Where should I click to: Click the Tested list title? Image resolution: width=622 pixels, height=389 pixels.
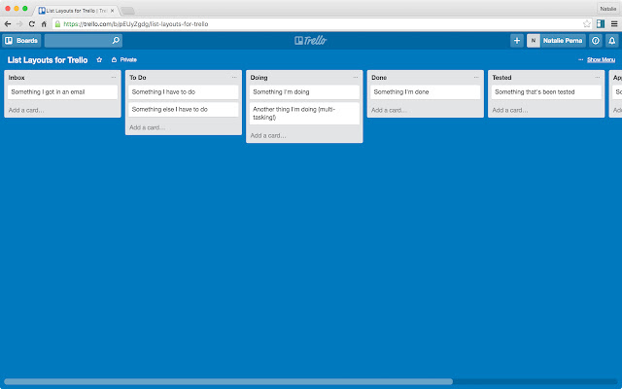point(501,78)
